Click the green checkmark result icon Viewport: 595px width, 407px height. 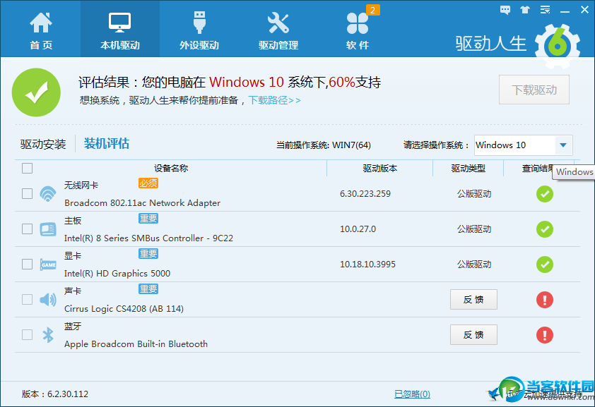coord(37,92)
